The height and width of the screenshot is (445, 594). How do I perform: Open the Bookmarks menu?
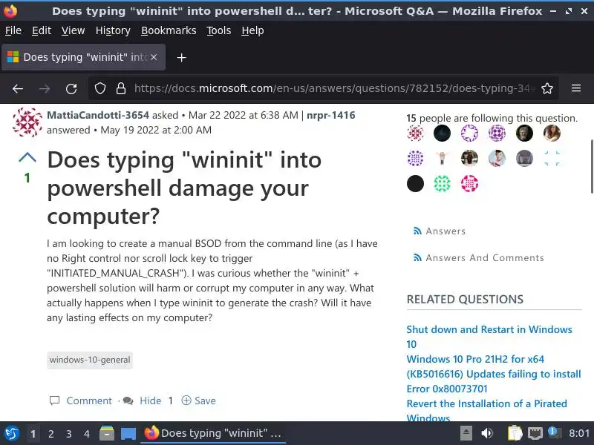point(169,30)
